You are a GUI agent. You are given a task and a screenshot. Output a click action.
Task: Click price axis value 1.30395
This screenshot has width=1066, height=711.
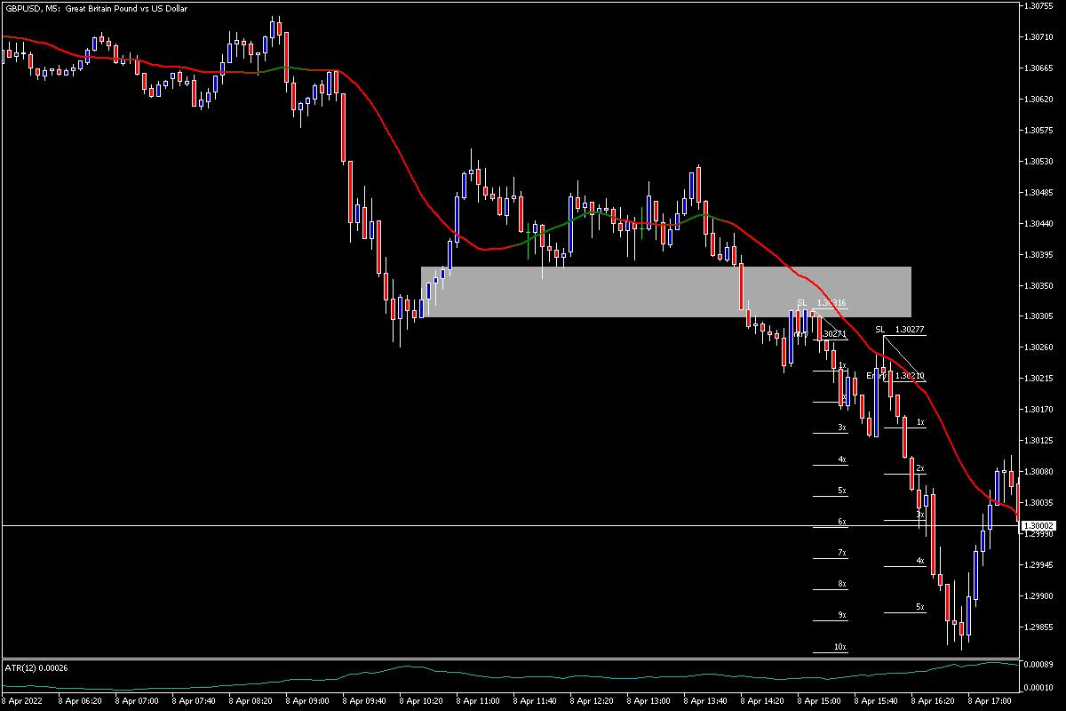[1038, 254]
